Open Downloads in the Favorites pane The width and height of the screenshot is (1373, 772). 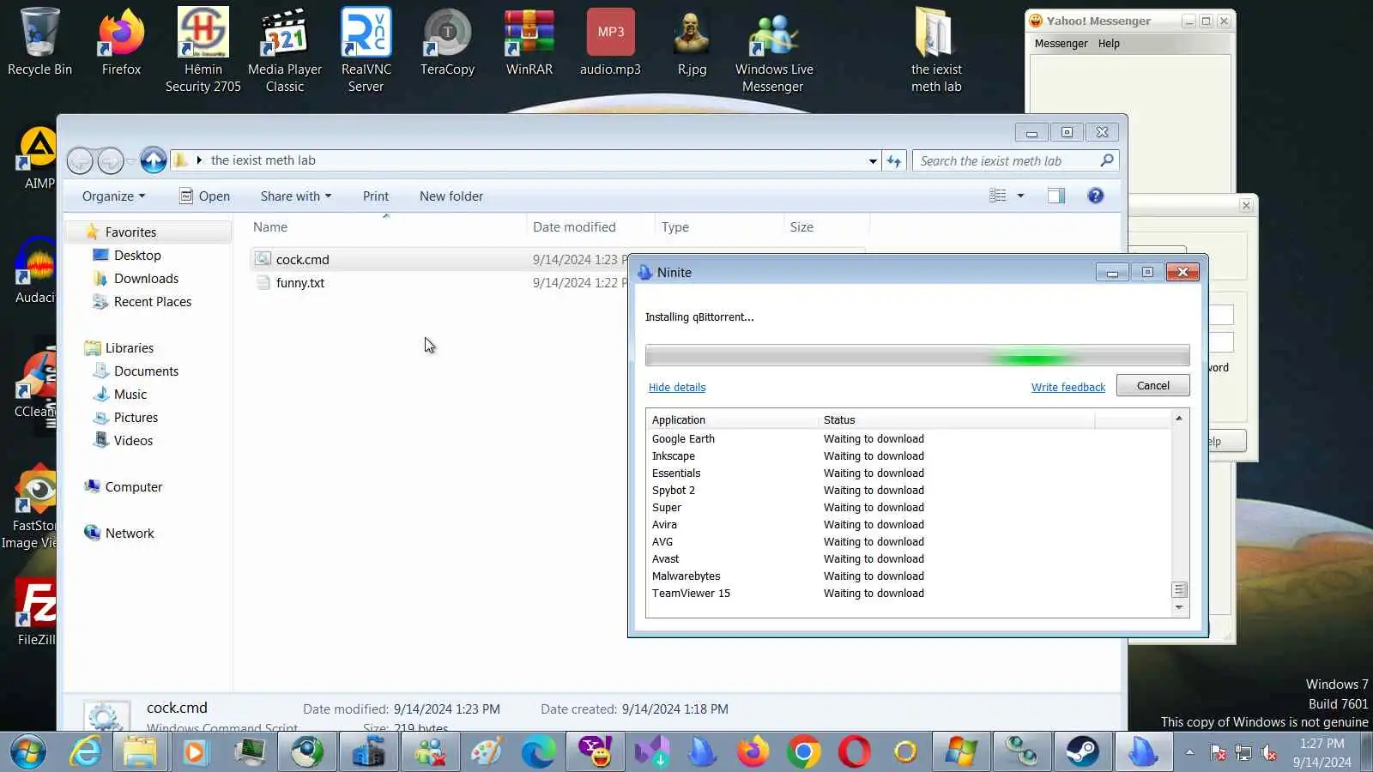(146, 278)
